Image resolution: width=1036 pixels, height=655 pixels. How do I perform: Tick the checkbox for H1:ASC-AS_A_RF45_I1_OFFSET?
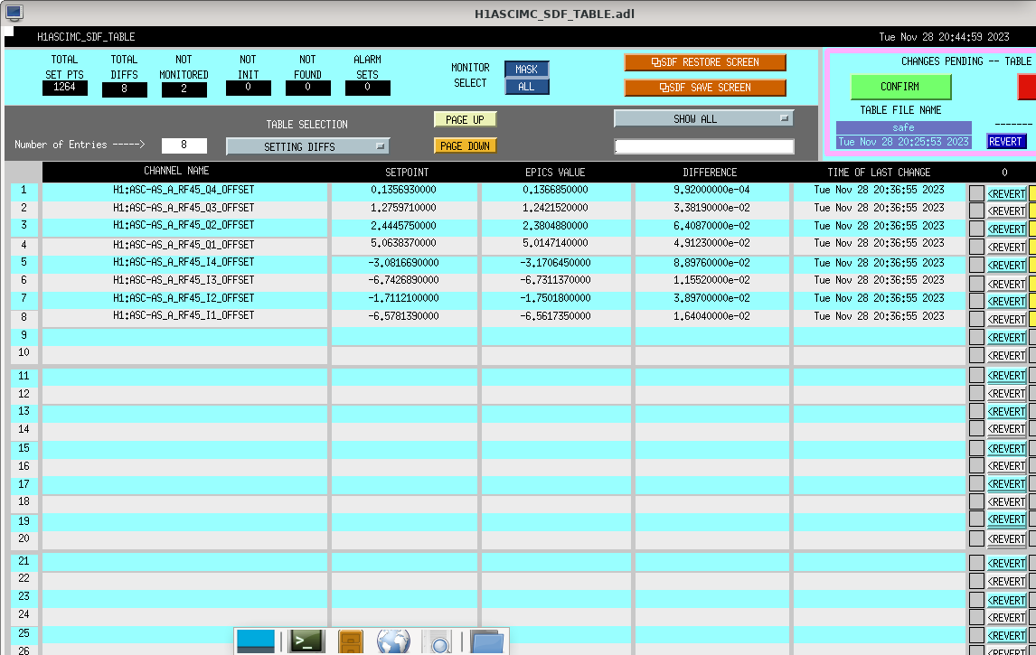[x=976, y=319]
